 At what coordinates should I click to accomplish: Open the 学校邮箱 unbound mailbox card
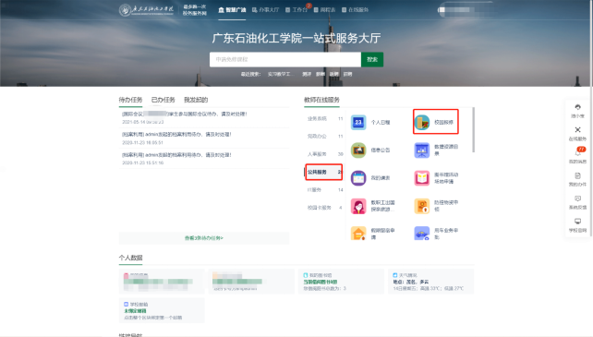162,310
